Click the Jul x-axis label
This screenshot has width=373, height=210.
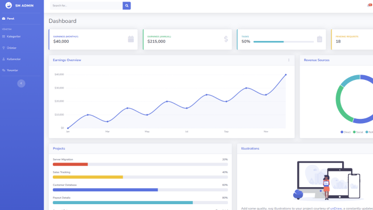coord(186,132)
